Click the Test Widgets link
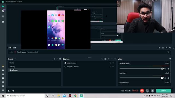The image size is (175, 98). click(x=126, y=91)
